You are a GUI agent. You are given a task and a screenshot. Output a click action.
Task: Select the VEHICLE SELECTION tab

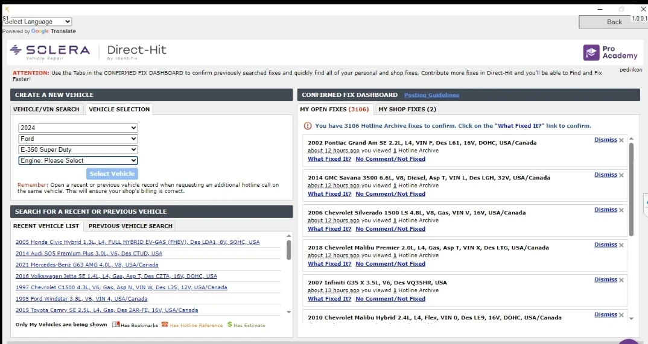pyautogui.click(x=119, y=109)
